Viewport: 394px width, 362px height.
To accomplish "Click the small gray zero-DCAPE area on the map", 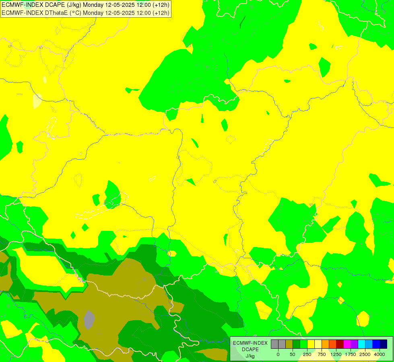I will point(89,319).
